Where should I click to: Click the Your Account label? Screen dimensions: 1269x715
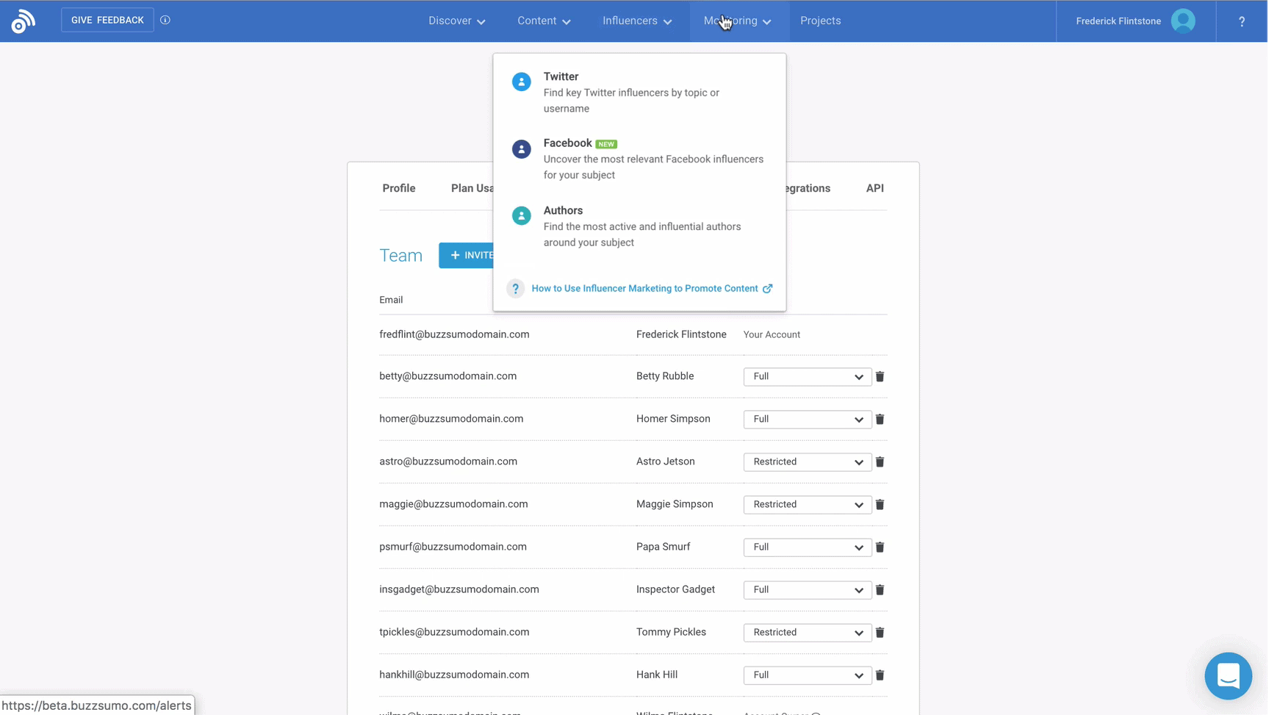pyautogui.click(x=772, y=334)
